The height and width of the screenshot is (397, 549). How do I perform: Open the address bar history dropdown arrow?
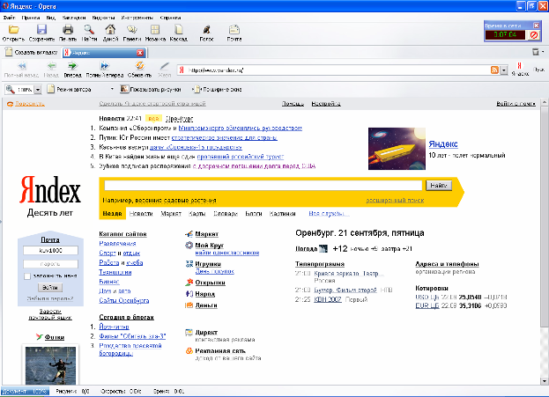(x=503, y=70)
